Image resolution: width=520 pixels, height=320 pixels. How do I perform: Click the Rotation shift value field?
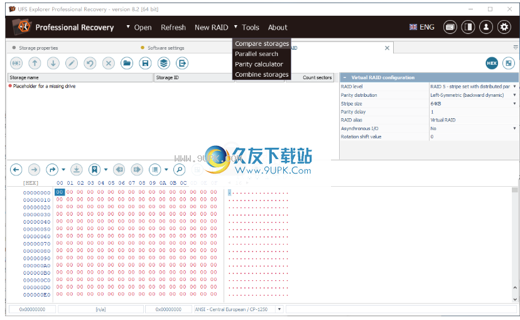474,137
